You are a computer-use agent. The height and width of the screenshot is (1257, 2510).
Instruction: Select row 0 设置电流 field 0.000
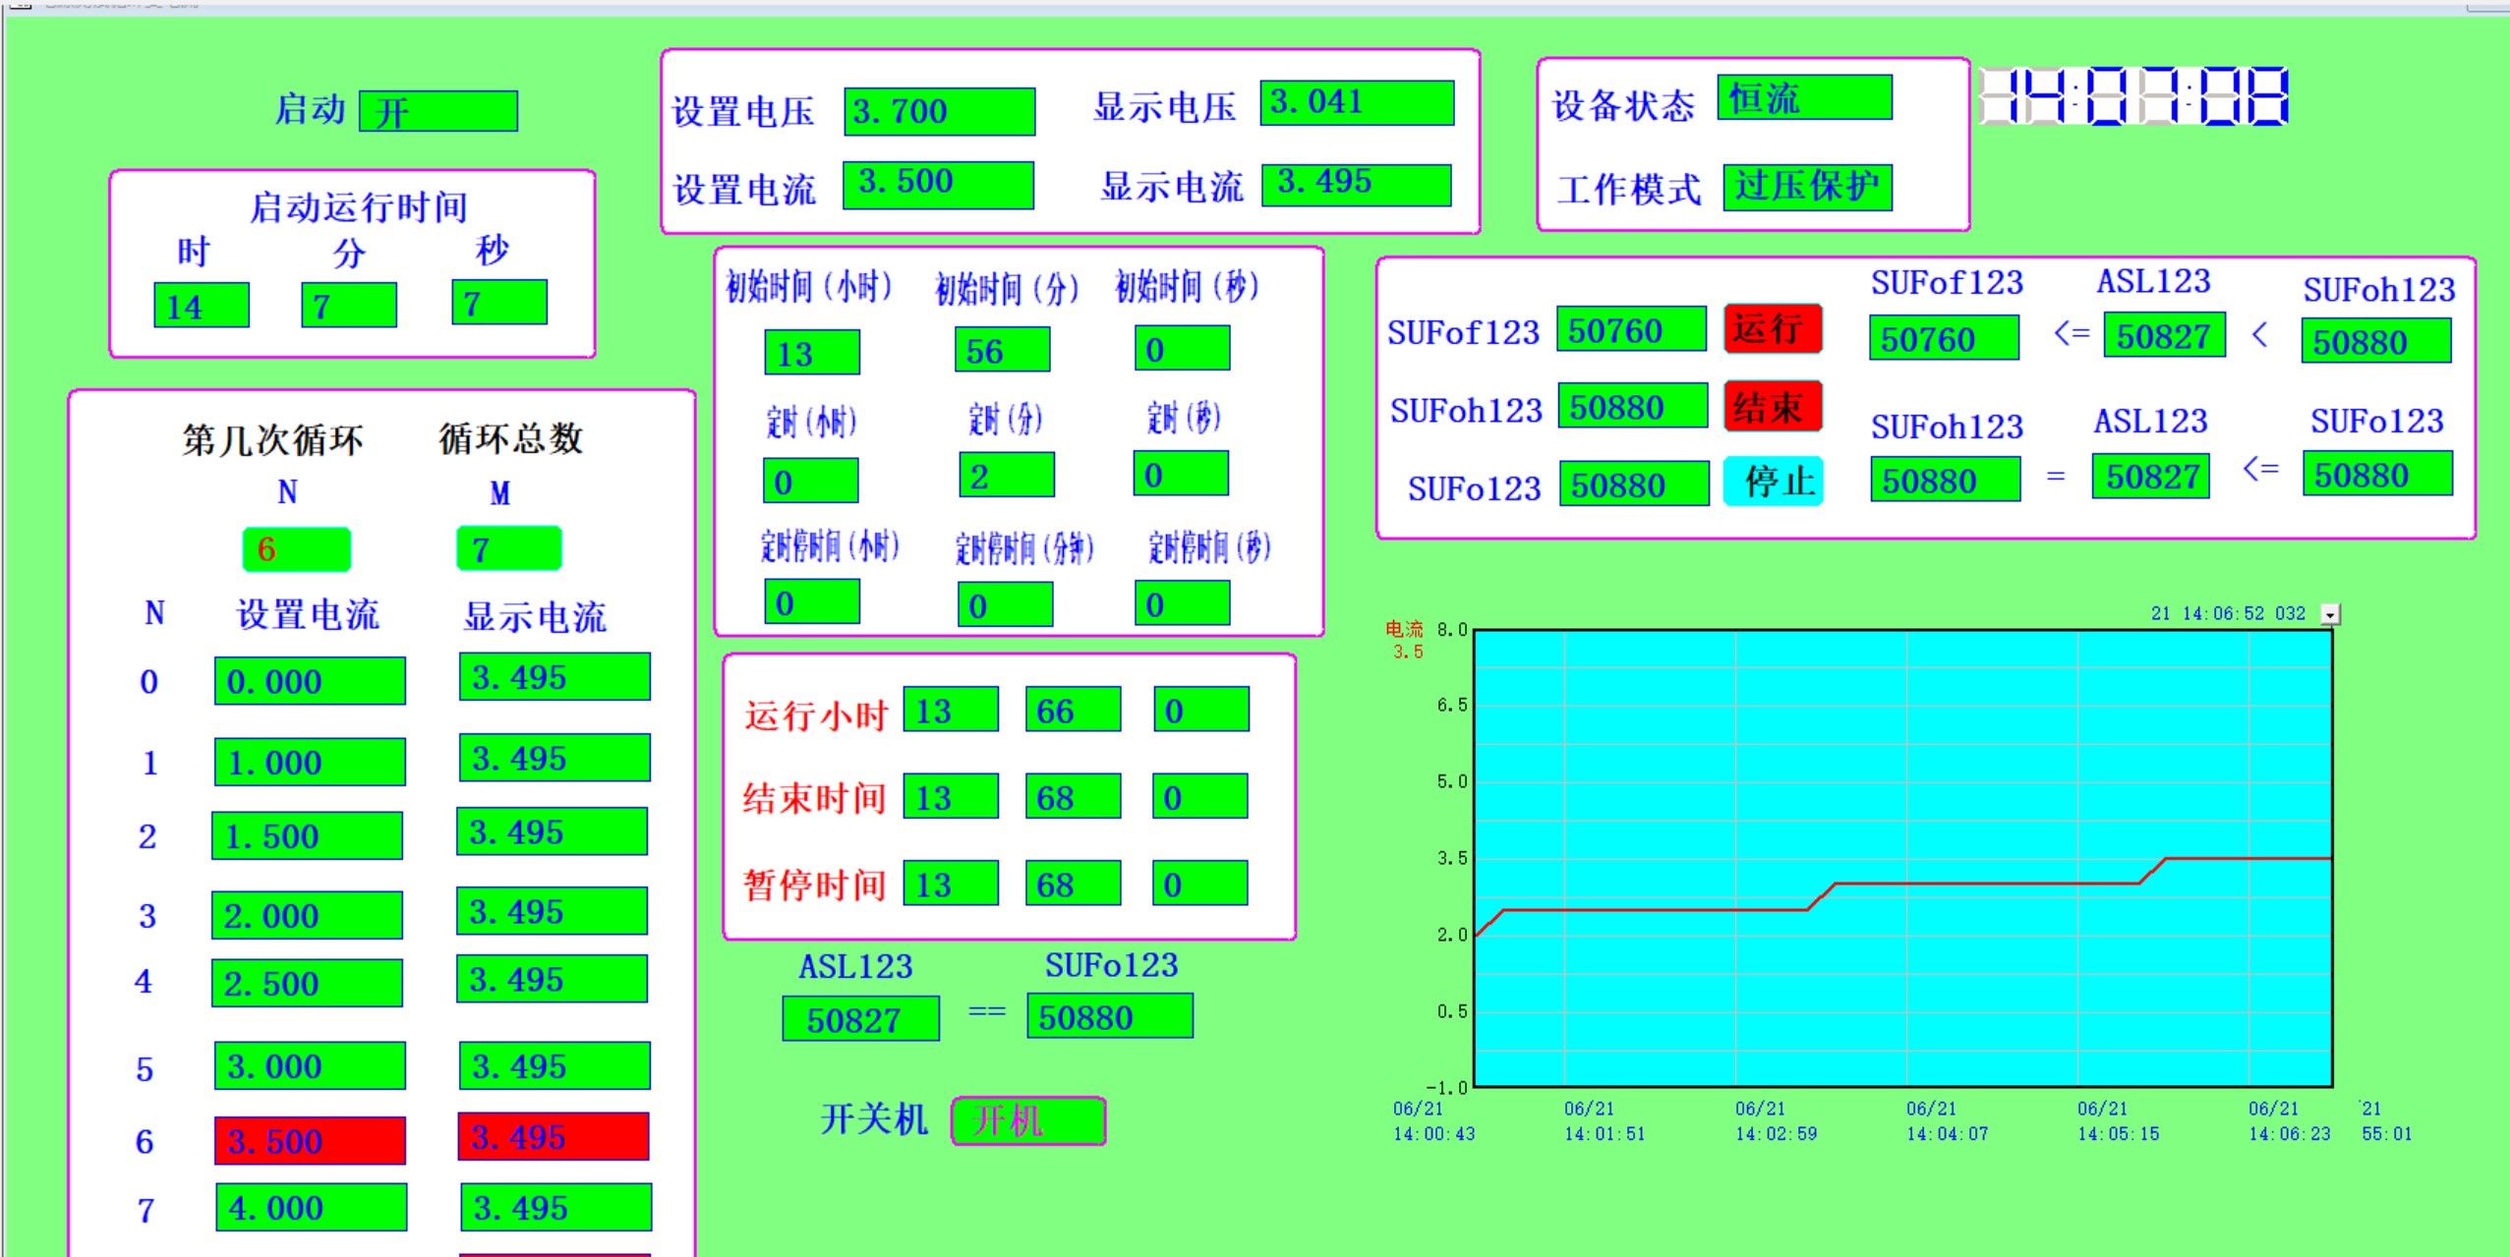tap(310, 681)
